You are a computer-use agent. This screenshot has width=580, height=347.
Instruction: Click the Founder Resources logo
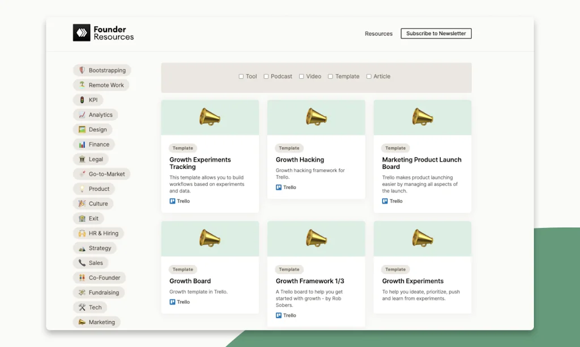pyautogui.click(x=103, y=33)
